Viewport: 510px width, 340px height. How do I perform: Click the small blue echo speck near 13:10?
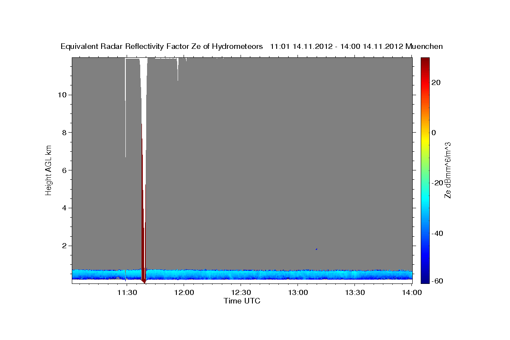click(316, 249)
